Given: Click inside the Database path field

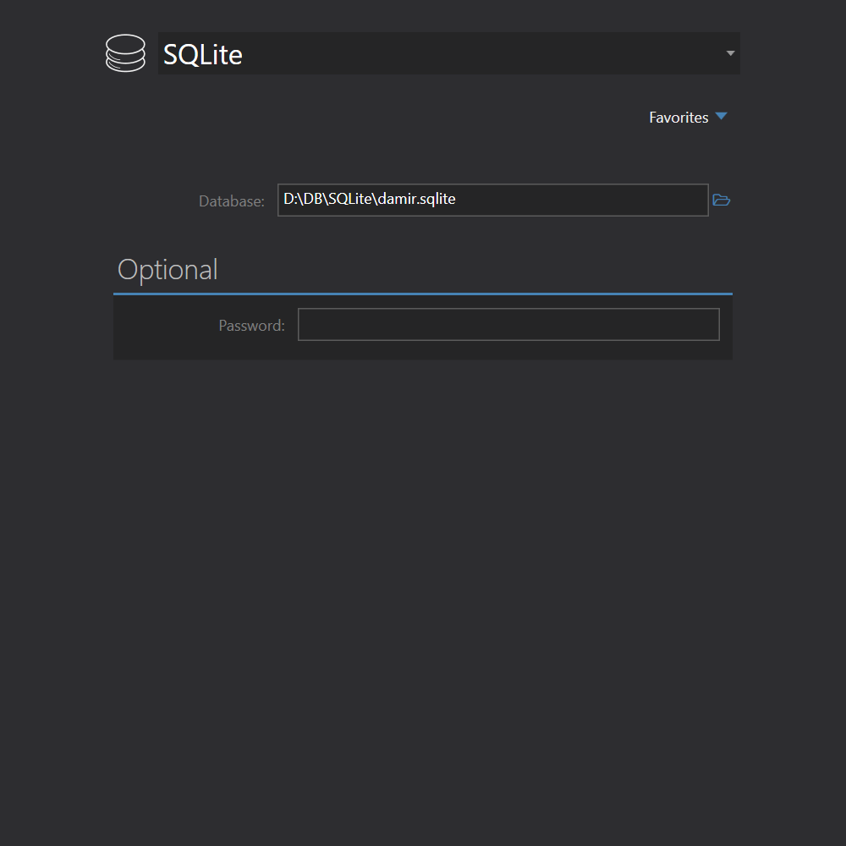Looking at the screenshot, I should tap(492, 201).
